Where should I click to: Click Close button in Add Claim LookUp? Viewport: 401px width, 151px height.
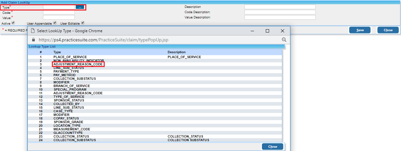pos(388,30)
